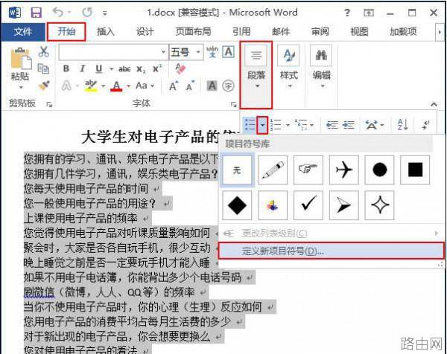Select the 无 bullet option
Viewport: 447px width, 354px height.
point(237,170)
